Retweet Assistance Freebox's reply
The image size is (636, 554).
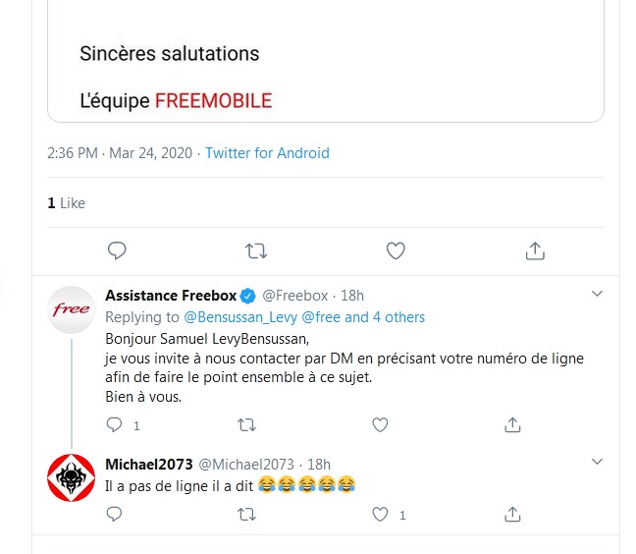click(x=247, y=425)
